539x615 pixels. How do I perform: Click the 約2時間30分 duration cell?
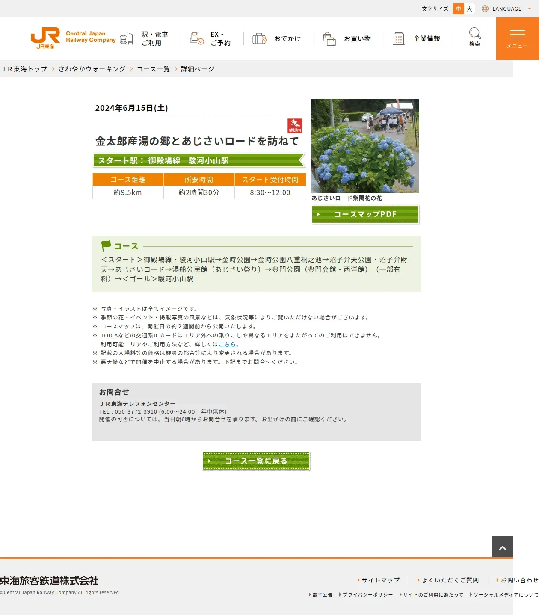(x=199, y=192)
